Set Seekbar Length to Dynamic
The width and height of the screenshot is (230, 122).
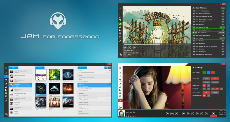coord(215,92)
